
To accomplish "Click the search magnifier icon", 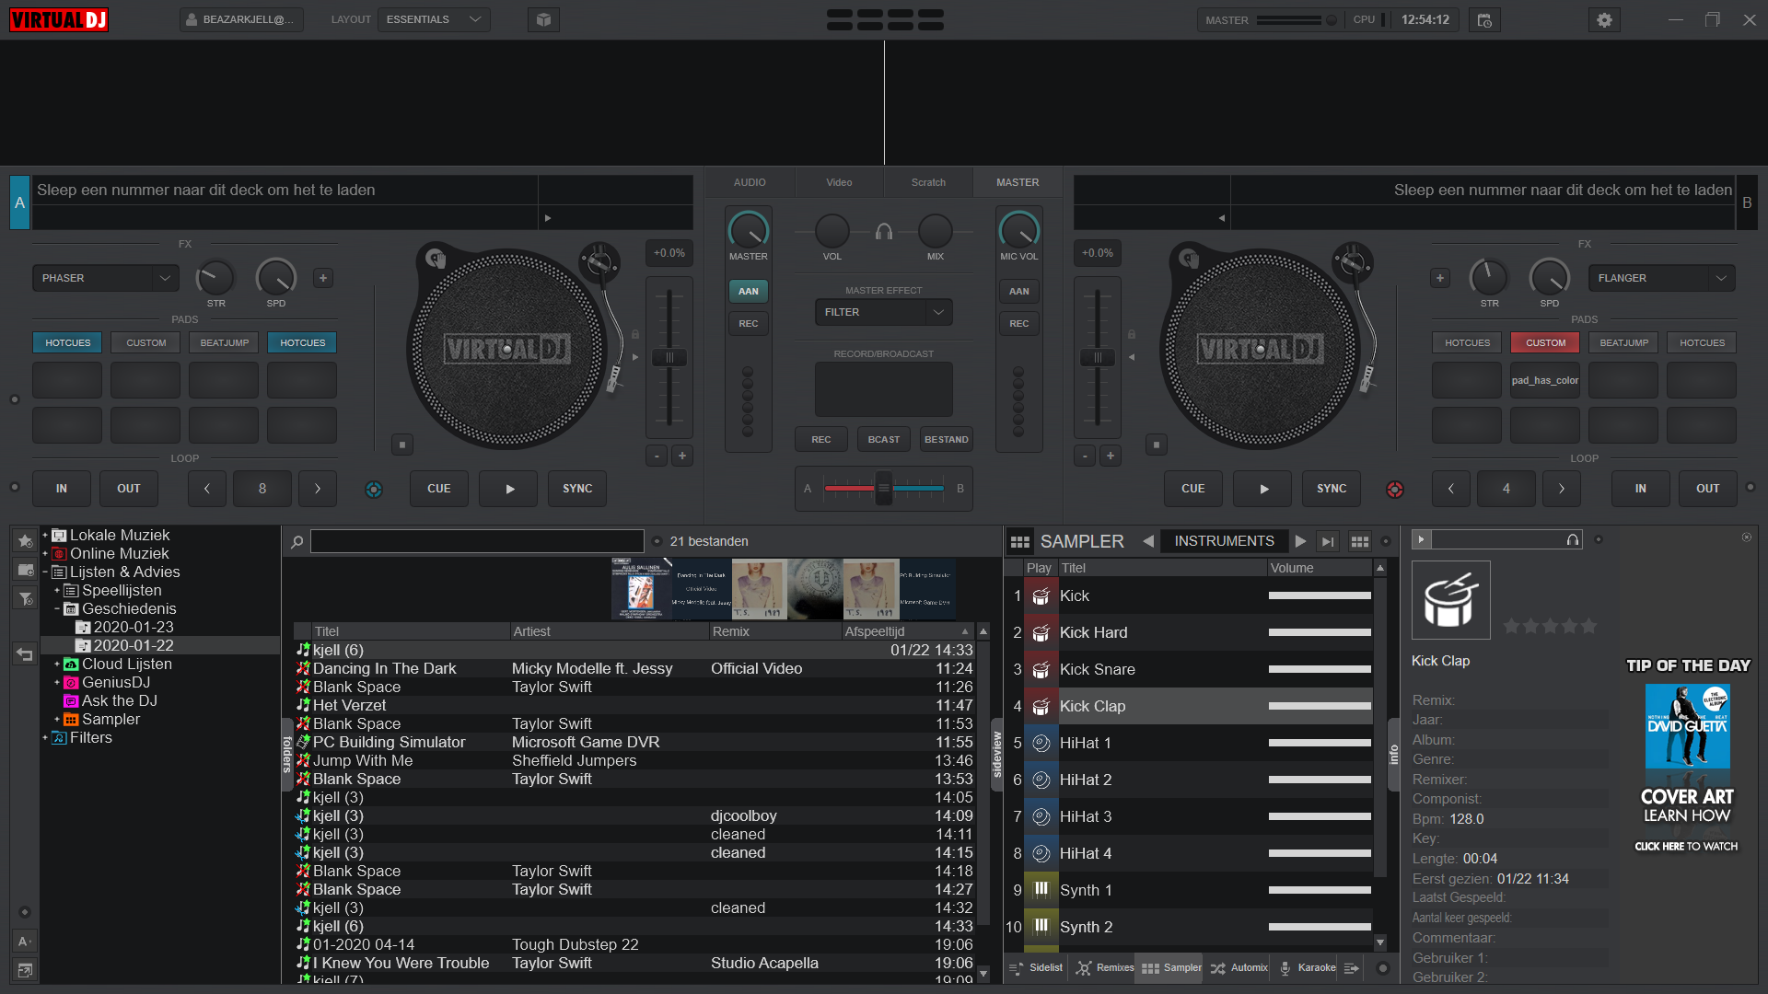I will pyautogui.click(x=297, y=541).
